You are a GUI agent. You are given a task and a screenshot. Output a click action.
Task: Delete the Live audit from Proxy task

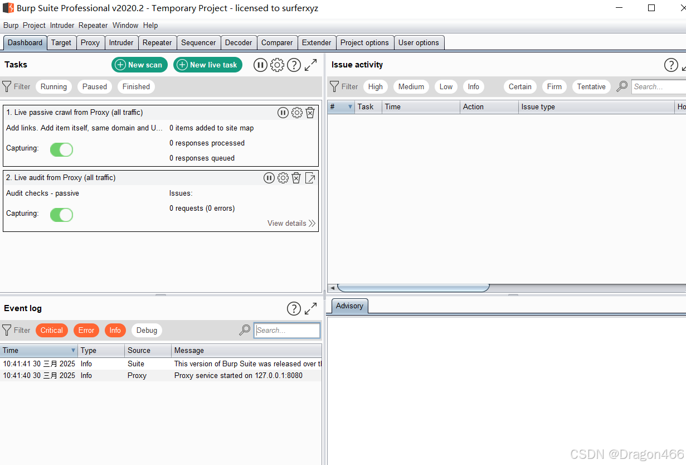pyautogui.click(x=296, y=178)
